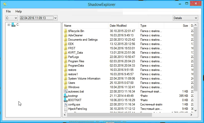This screenshot has width=204, height=123.
Task: Click the AdwCleaner folder icon
Action: (65, 35)
